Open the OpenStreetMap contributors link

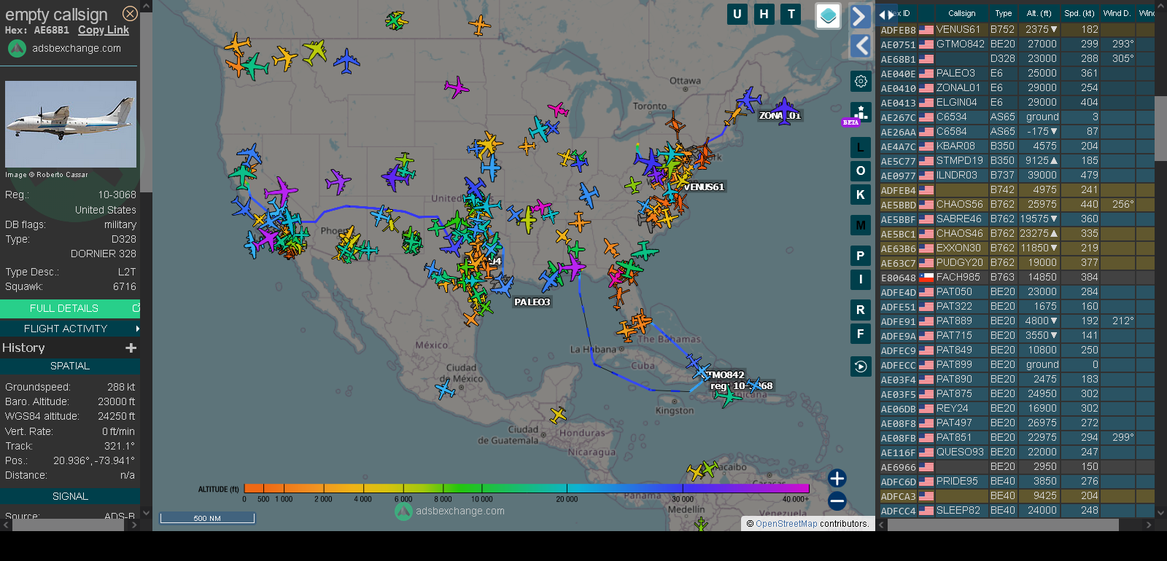click(x=786, y=524)
